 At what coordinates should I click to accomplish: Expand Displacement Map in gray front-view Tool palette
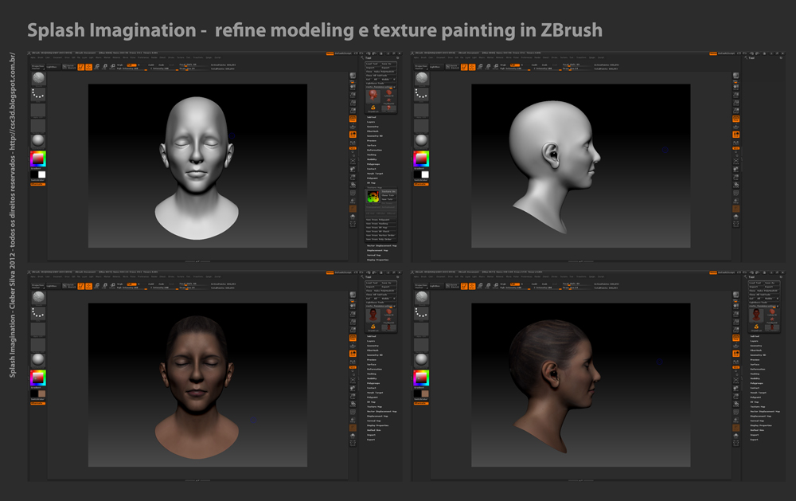(x=377, y=250)
